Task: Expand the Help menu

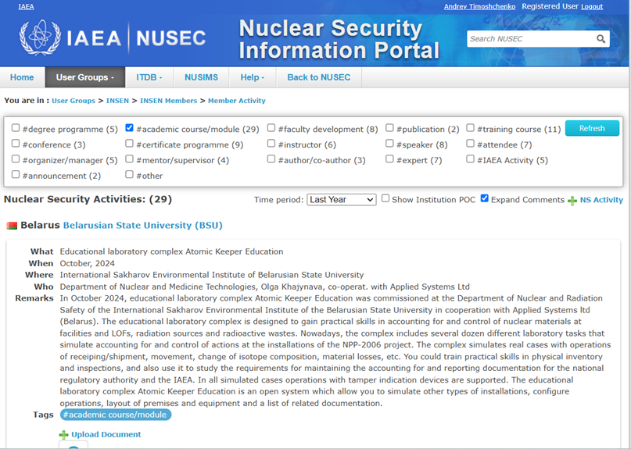Action: coord(253,77)
